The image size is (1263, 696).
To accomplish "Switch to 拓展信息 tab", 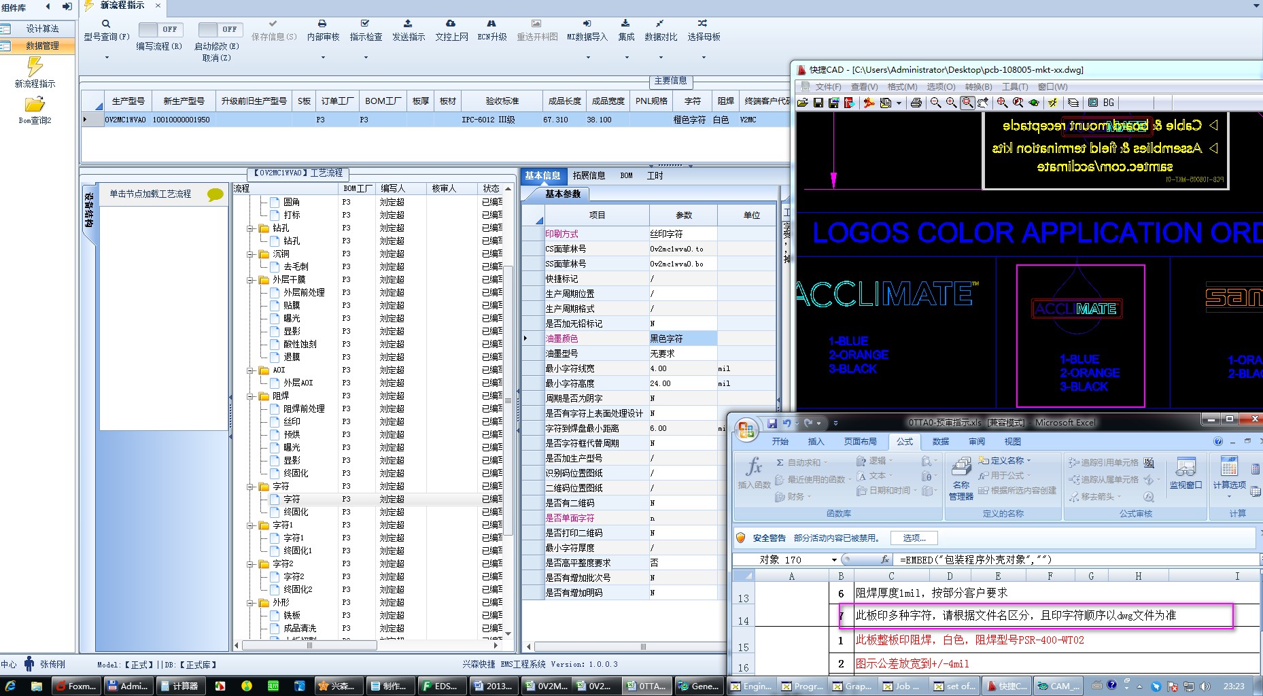I will pos(589,175).
